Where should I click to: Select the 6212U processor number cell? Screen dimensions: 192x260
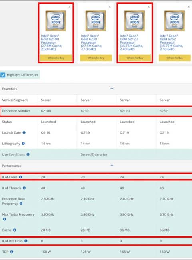click(125, 111)
